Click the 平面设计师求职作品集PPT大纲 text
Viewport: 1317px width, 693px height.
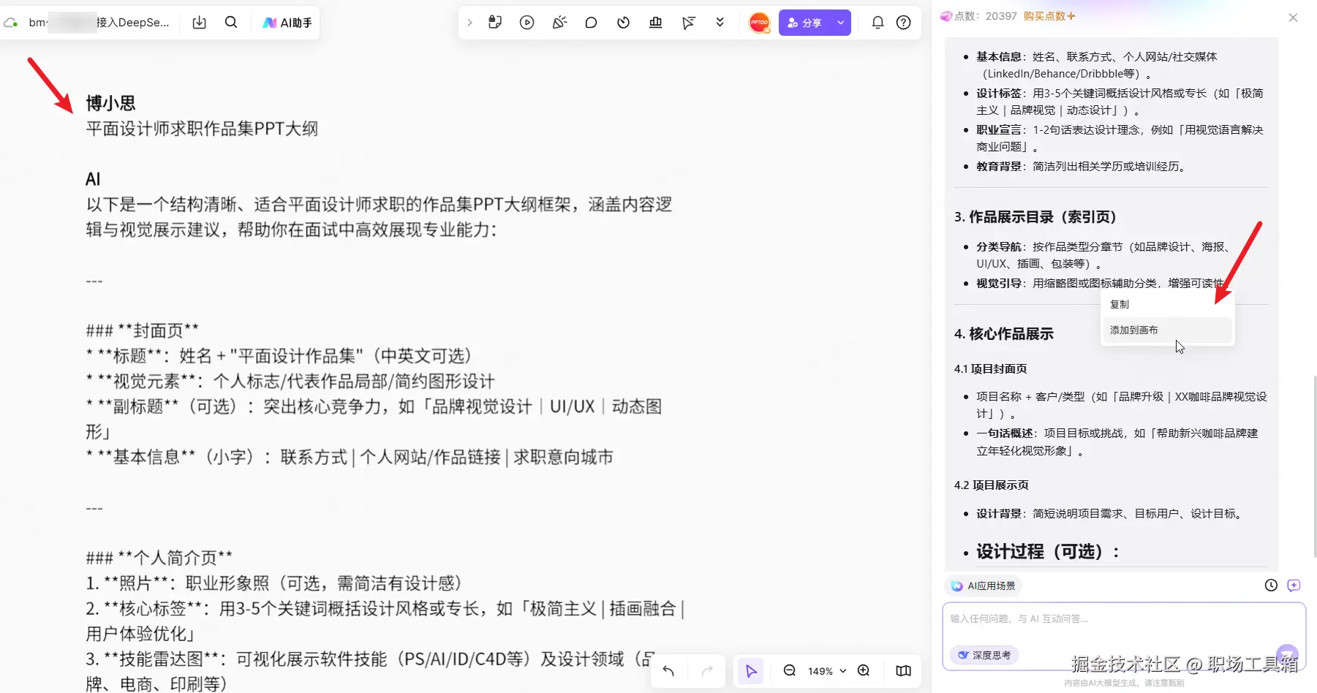[x=202, y=129]
